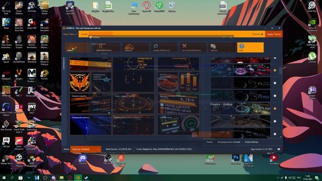Open the Shipyard tile in the toolbar
322x181 pixels.
pyautogui.click(x=135, y=47)
